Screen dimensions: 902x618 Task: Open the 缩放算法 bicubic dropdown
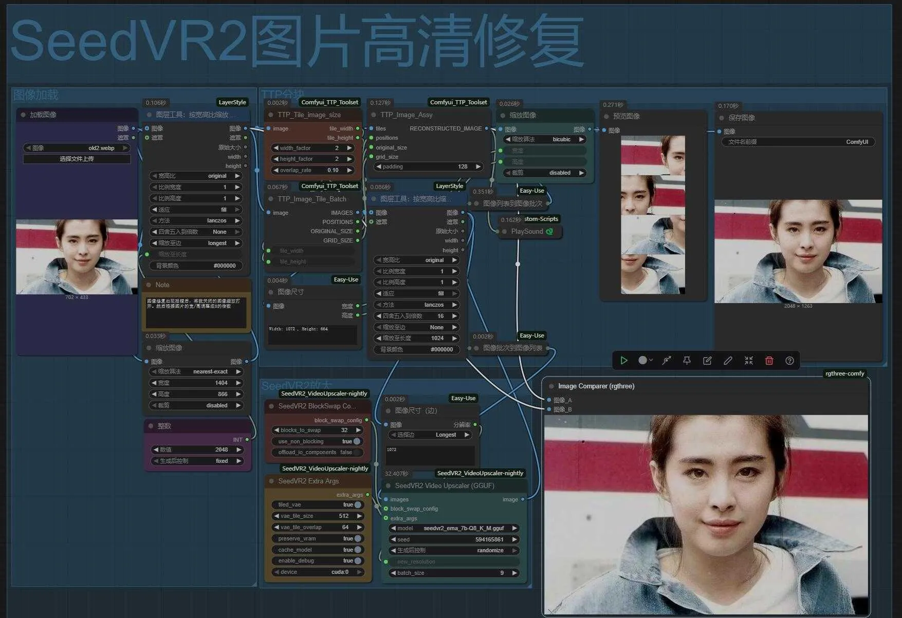[x=545, y=139]
